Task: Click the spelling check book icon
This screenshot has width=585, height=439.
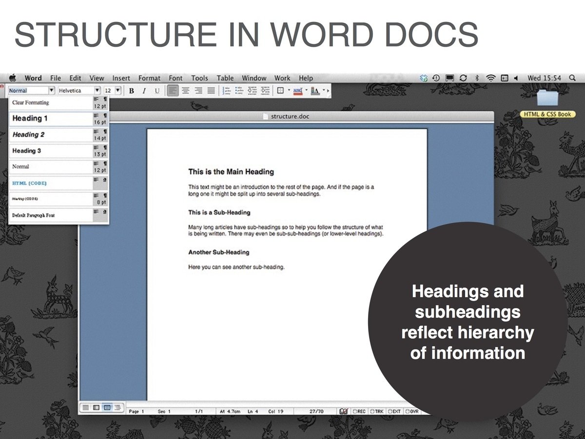Action: tap(343, 411)
